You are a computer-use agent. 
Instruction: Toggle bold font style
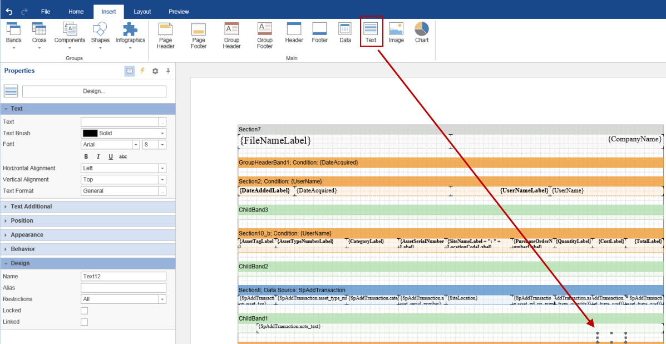(86, 156)
